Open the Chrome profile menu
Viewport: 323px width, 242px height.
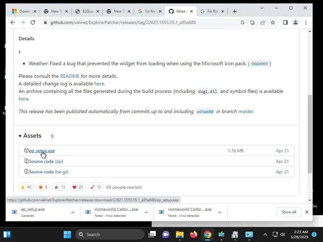click(x=295, y=22)
